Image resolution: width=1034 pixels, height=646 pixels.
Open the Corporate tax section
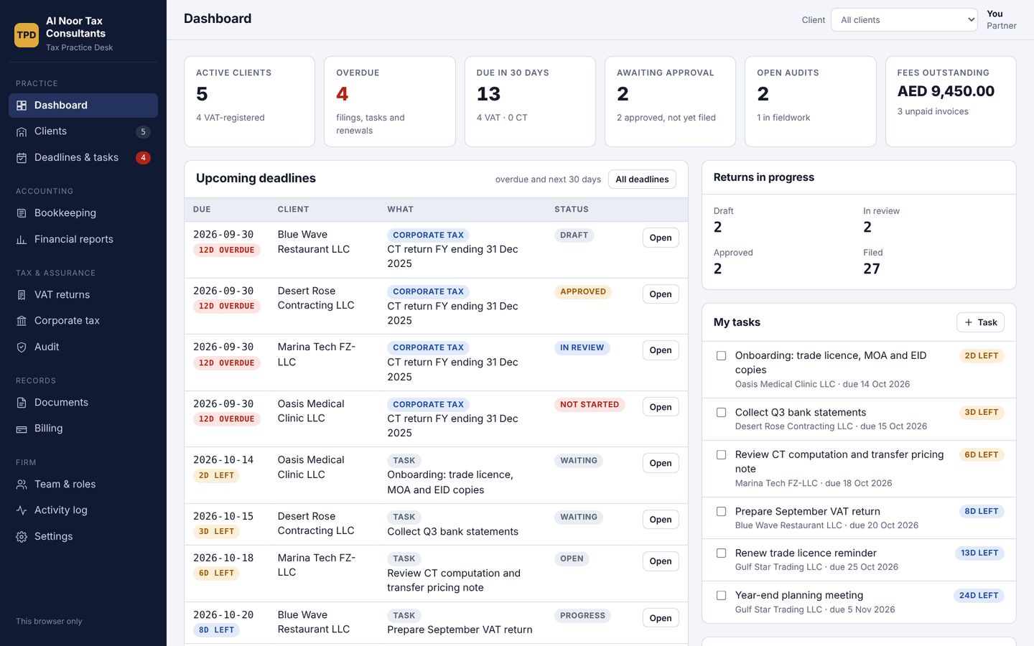pyautogui.click(x=83, y=321)
